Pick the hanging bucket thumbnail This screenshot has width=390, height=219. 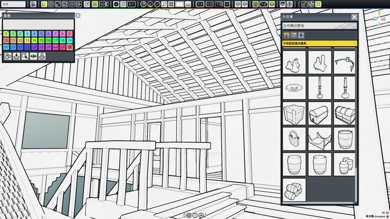tap(294, 139)
